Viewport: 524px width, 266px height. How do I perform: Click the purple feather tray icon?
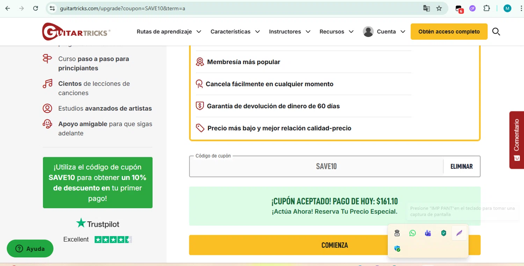[x=459, y=233]
